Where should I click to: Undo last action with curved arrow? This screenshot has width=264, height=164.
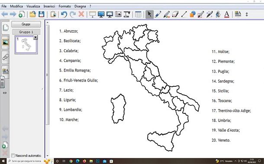pos(64,14)
